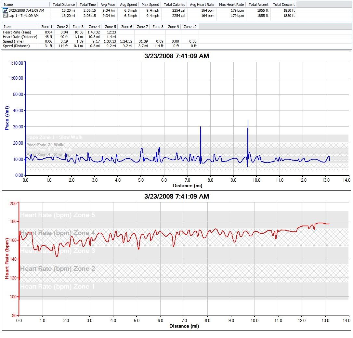Click the Pace (/mi) axis label
The height and width of the screenshot is (338, 353).
(7, 118)
